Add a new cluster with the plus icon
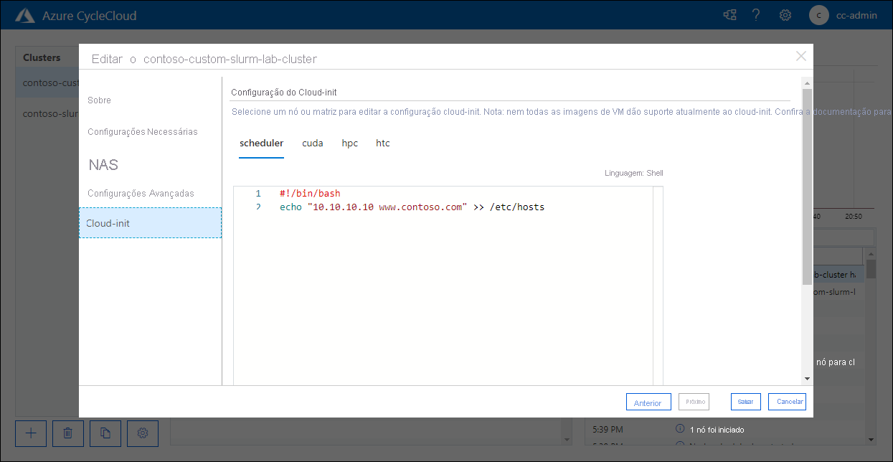Viewport: 893px width, 462px height. click(x=30, y=433)
